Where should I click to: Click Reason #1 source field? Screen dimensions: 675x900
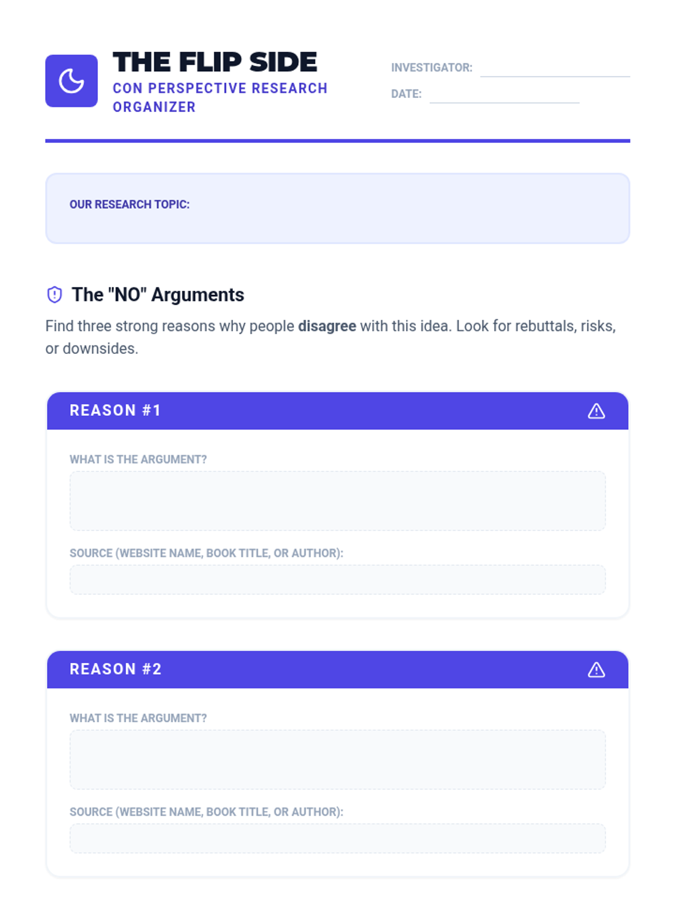pyautogui.click(x=337, y=579)
